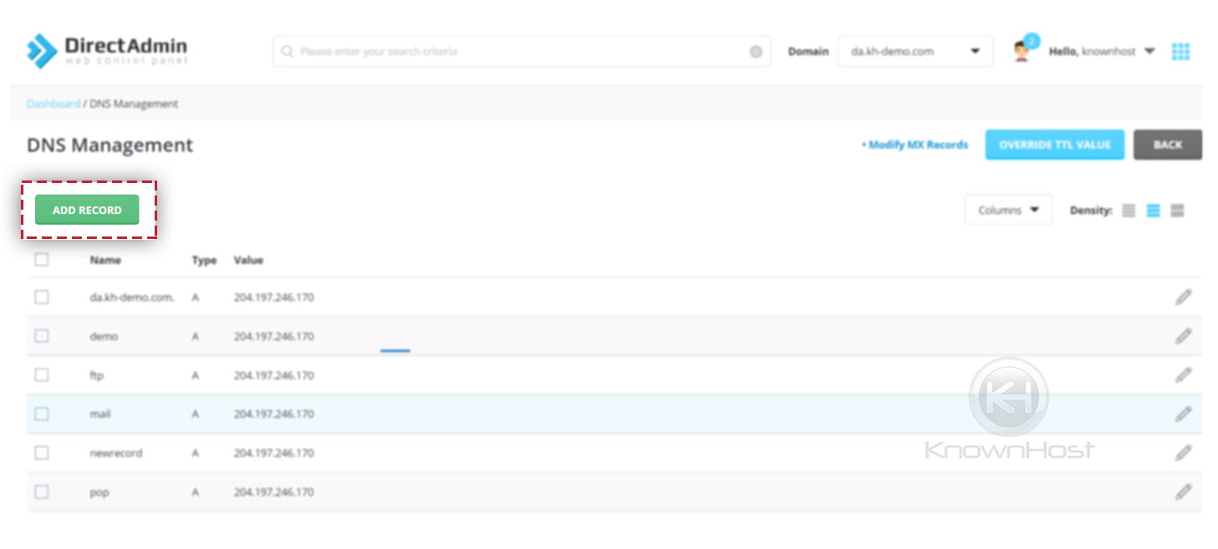Screen dimensions: 1218x549
Task: Check the ftp record checkbox
Action: click(x=42, y=374)
